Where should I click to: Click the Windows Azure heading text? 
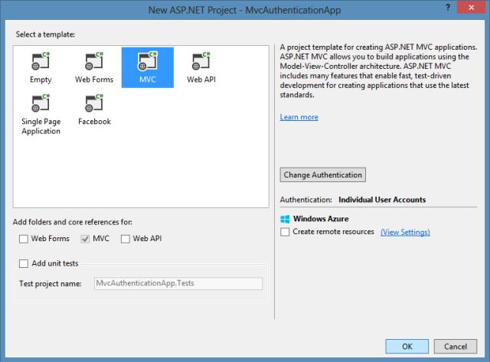coord(321,219)
